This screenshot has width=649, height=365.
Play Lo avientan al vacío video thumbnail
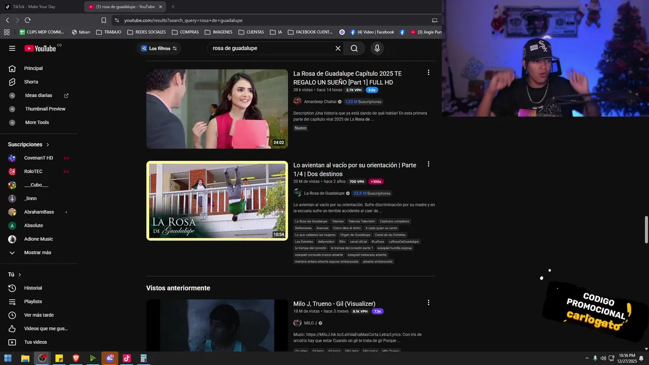click(217, 201)
